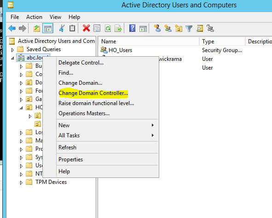
Task: Expand the Co... folder tree arrow
Action: coord(21,75)
